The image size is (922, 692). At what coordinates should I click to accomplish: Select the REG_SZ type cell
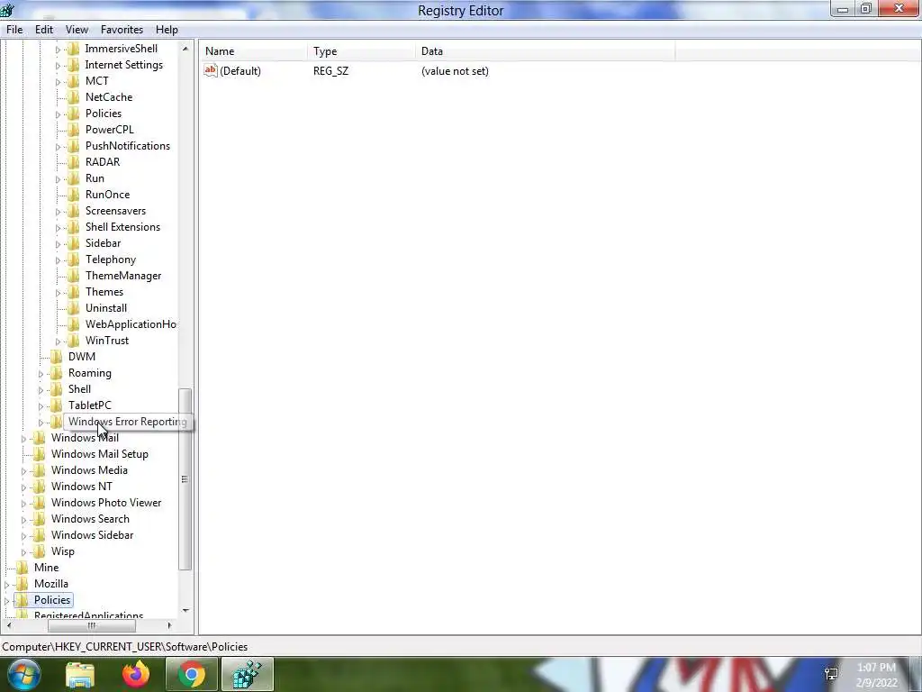pyautogui.click(x=330, y=70)
